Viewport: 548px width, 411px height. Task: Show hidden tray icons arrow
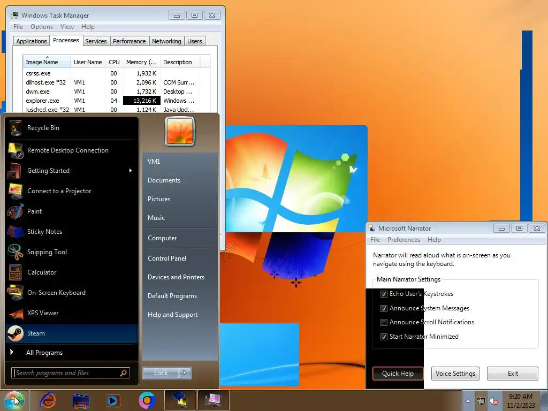click(468, 401)
